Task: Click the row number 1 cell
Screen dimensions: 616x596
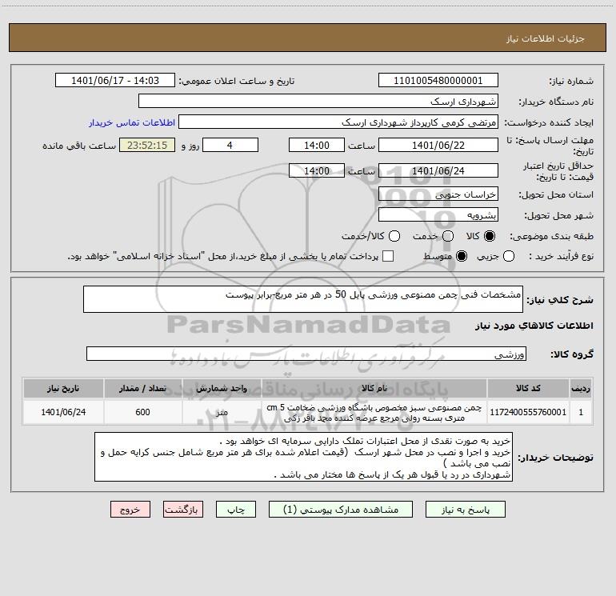Action: tap(581, 412)
